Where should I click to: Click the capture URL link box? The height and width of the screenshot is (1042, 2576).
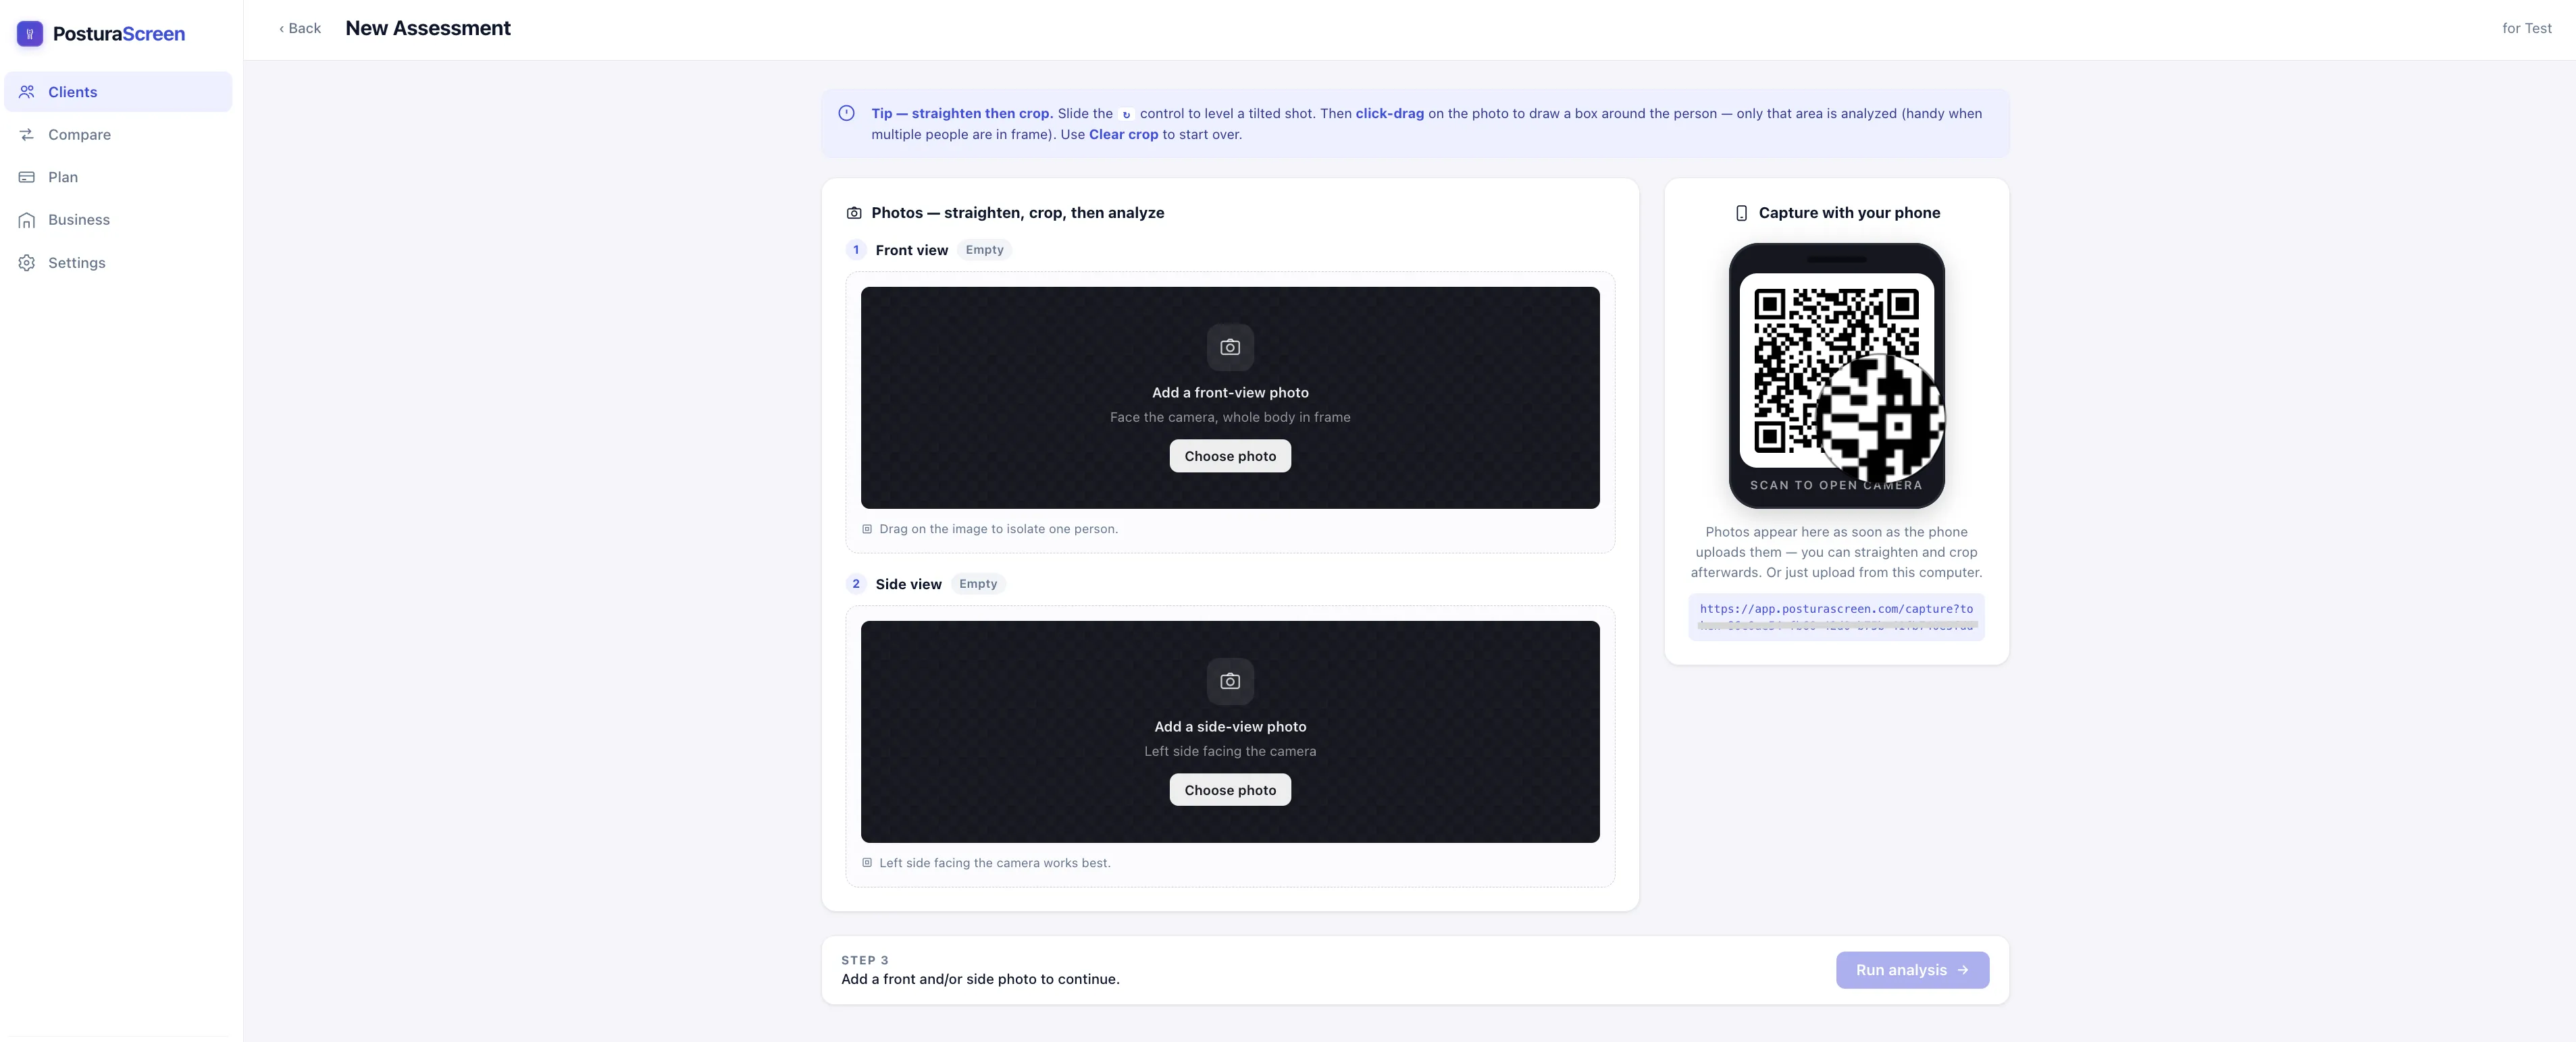[x=1836, y=616]
